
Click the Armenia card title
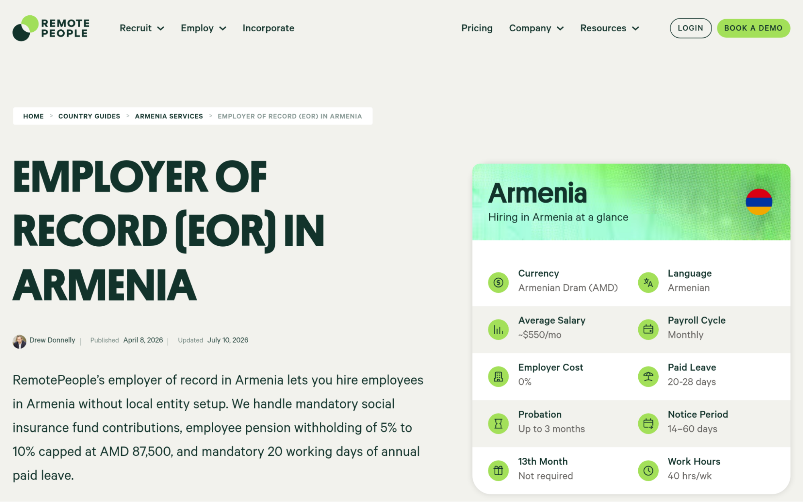[537, 193]
